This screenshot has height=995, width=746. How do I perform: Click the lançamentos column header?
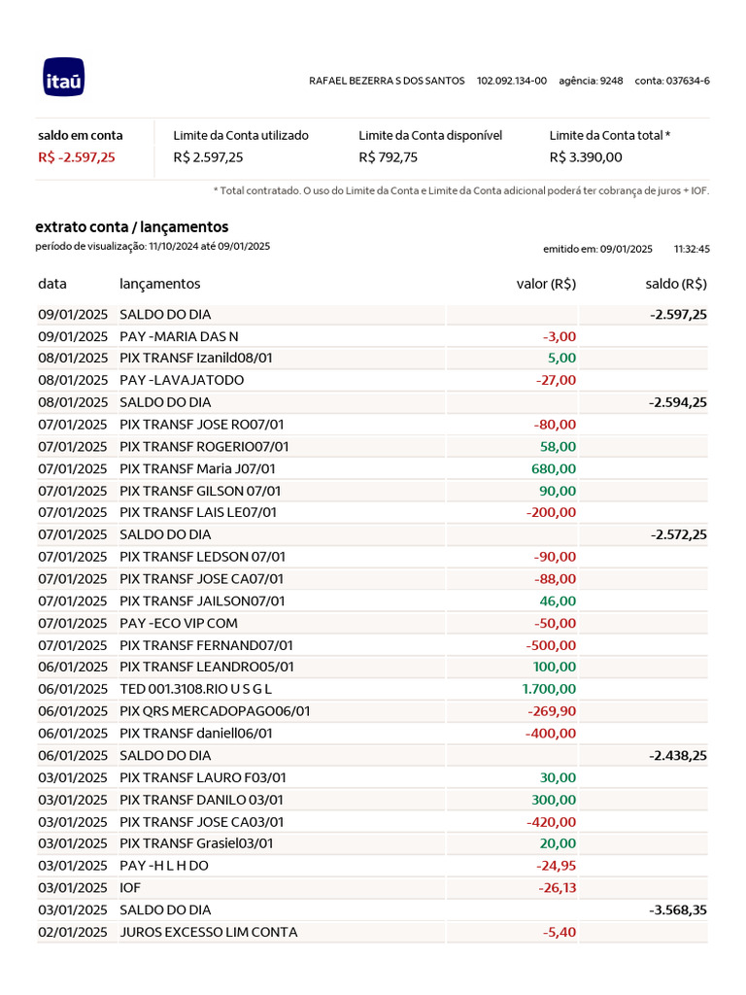click(x=159, y=284)
